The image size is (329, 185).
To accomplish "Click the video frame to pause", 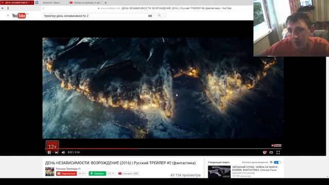I will [x=163, y=88].
